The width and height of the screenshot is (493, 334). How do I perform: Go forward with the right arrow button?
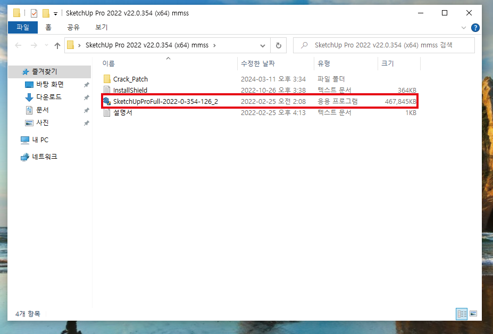(34, 45)
